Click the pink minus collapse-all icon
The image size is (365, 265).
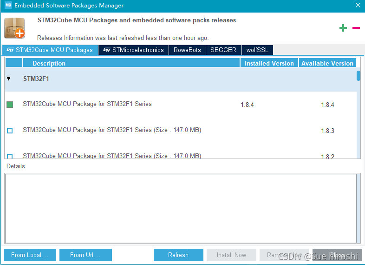[356, 28]
